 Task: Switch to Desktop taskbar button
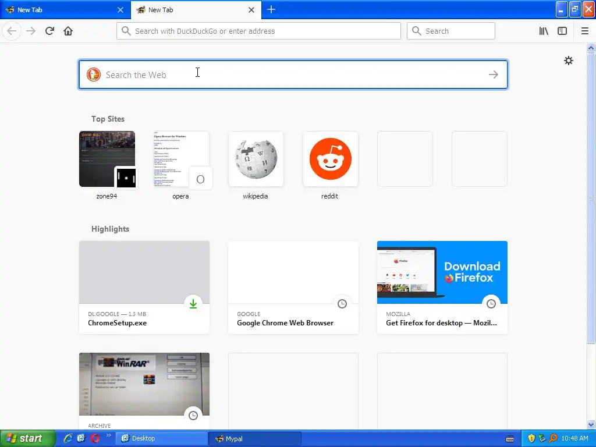pyautogui.click(x=162, y=439)
